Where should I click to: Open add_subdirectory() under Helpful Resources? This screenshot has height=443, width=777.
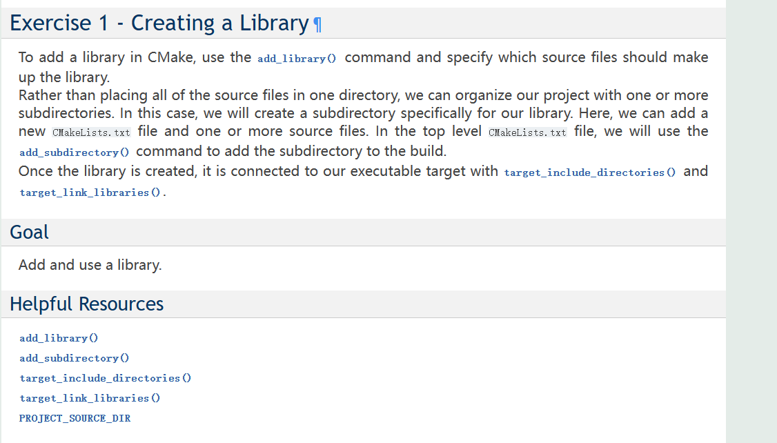74,358
